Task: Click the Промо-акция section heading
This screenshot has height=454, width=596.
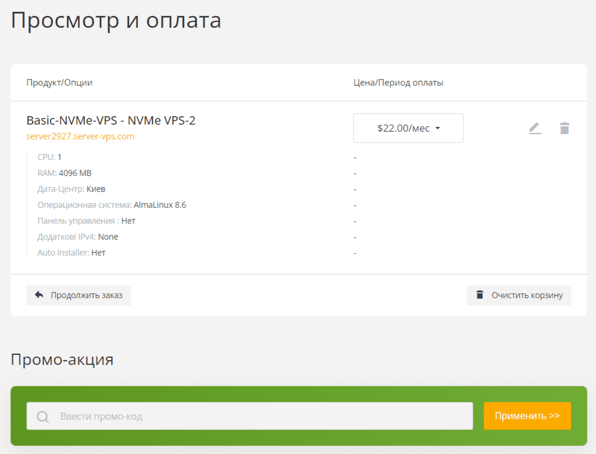Action: (61, 360)
